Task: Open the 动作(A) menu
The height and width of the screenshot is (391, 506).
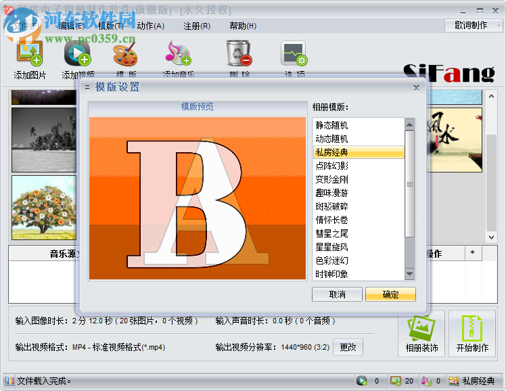Action: pos(150,26)
